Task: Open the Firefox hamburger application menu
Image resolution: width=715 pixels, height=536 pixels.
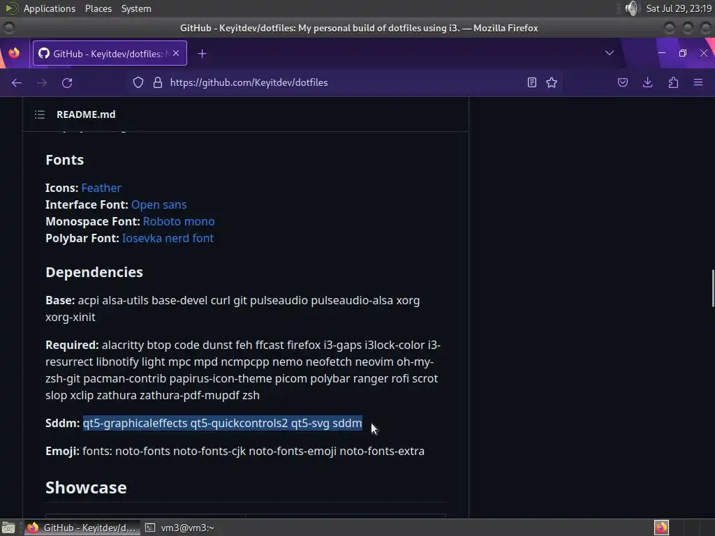Action: (698, 82)
